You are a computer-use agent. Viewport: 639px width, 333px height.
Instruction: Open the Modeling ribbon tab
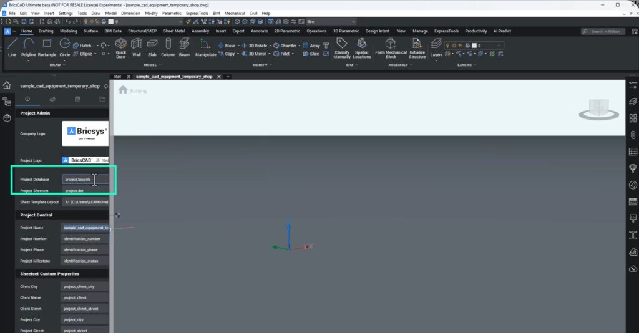[68, 31]
